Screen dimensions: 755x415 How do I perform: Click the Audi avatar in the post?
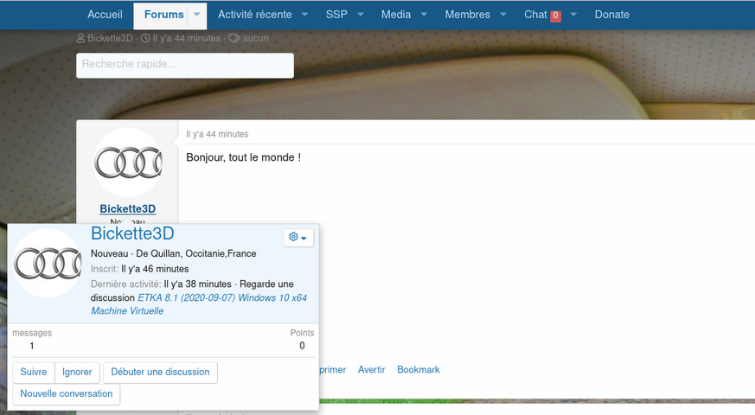(x=128, y=163)
